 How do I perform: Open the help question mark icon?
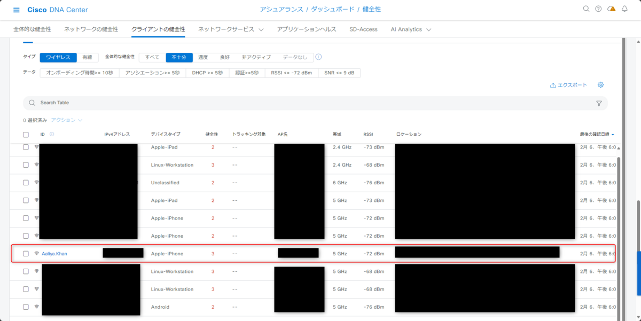[598, 9]
